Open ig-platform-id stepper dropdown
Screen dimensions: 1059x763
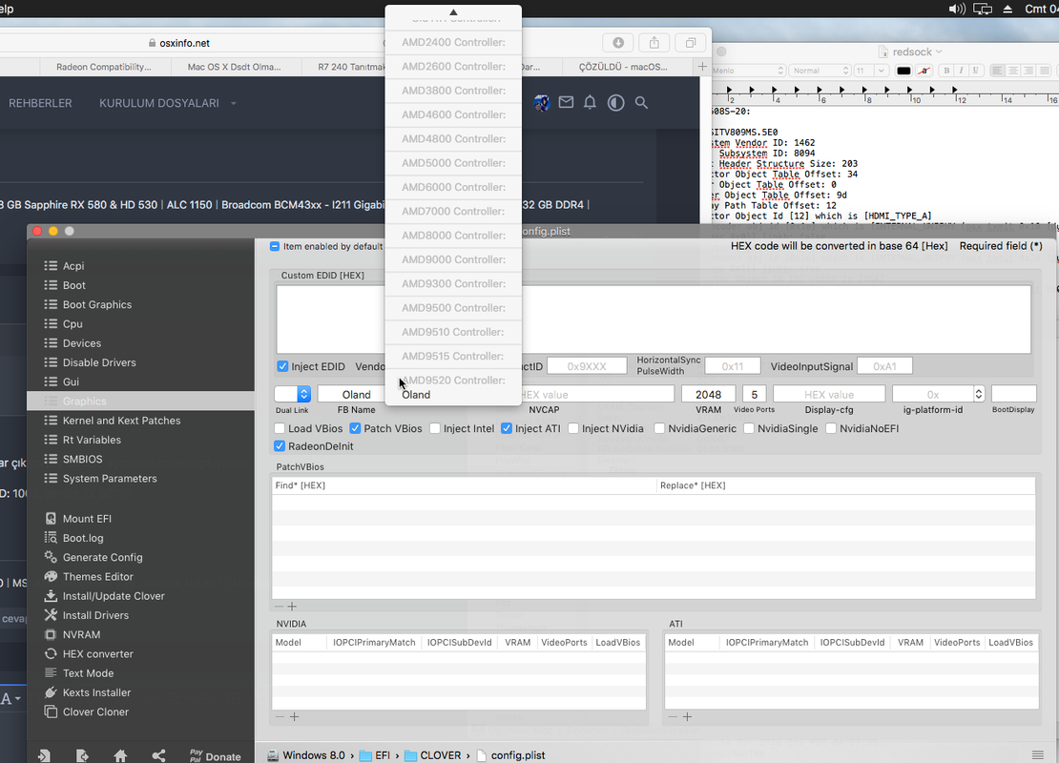978,394
